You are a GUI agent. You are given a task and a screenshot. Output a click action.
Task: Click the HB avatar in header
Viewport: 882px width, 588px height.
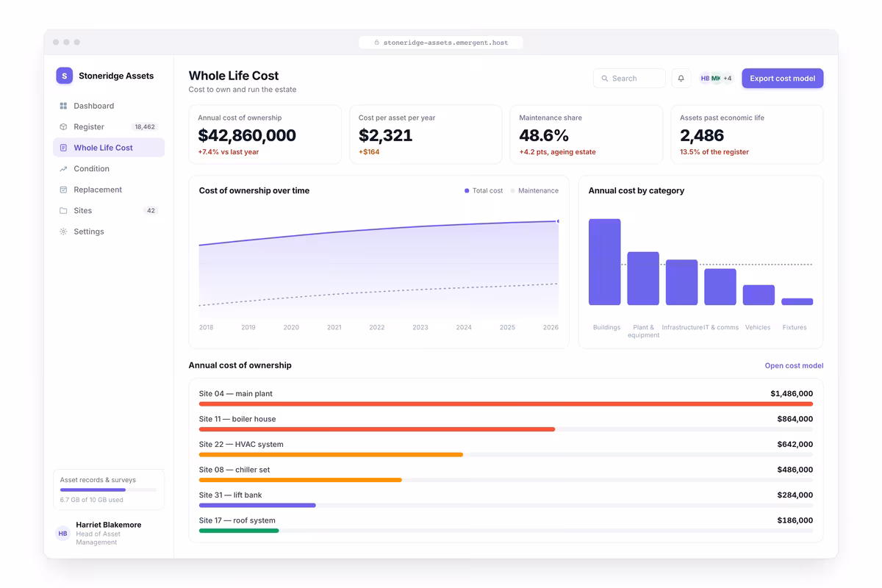tap(706, 78)
